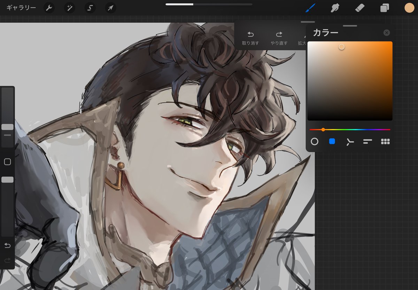Choose the Eraser tool

pyautogui.click(x=360, y=8)
